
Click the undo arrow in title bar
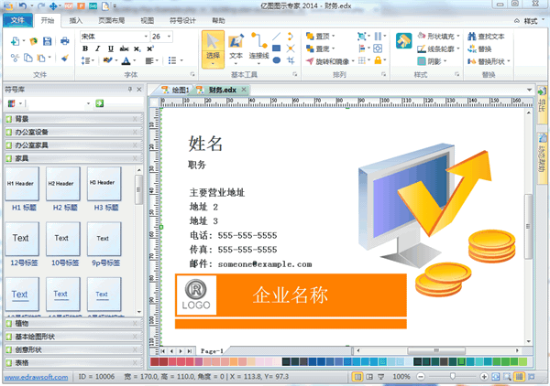point(23,5)
